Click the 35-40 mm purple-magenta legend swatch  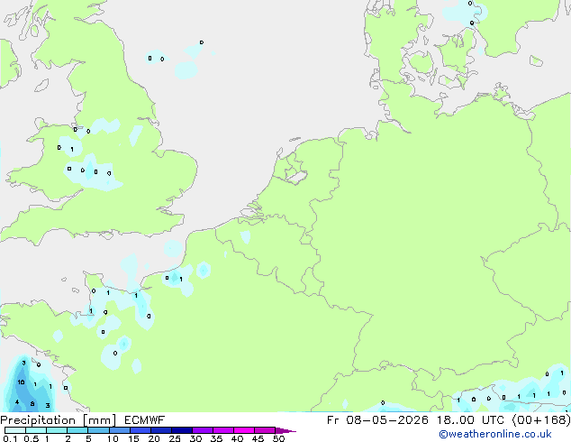[x=223, y=430]
